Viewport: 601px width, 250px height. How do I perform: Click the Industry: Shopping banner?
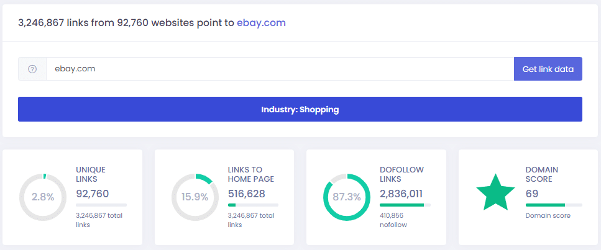(x=300, y=109)
